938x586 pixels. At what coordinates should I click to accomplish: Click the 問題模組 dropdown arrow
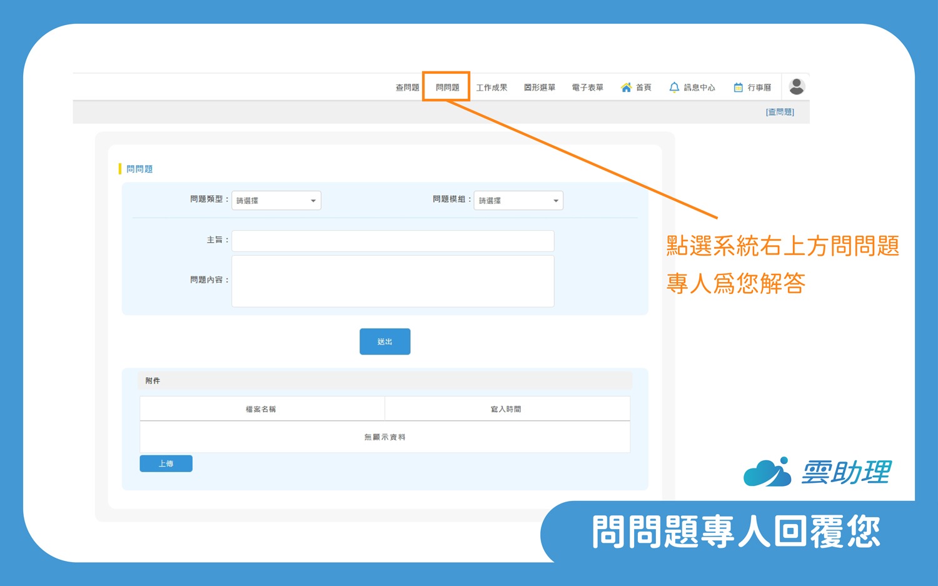[555, 201]
